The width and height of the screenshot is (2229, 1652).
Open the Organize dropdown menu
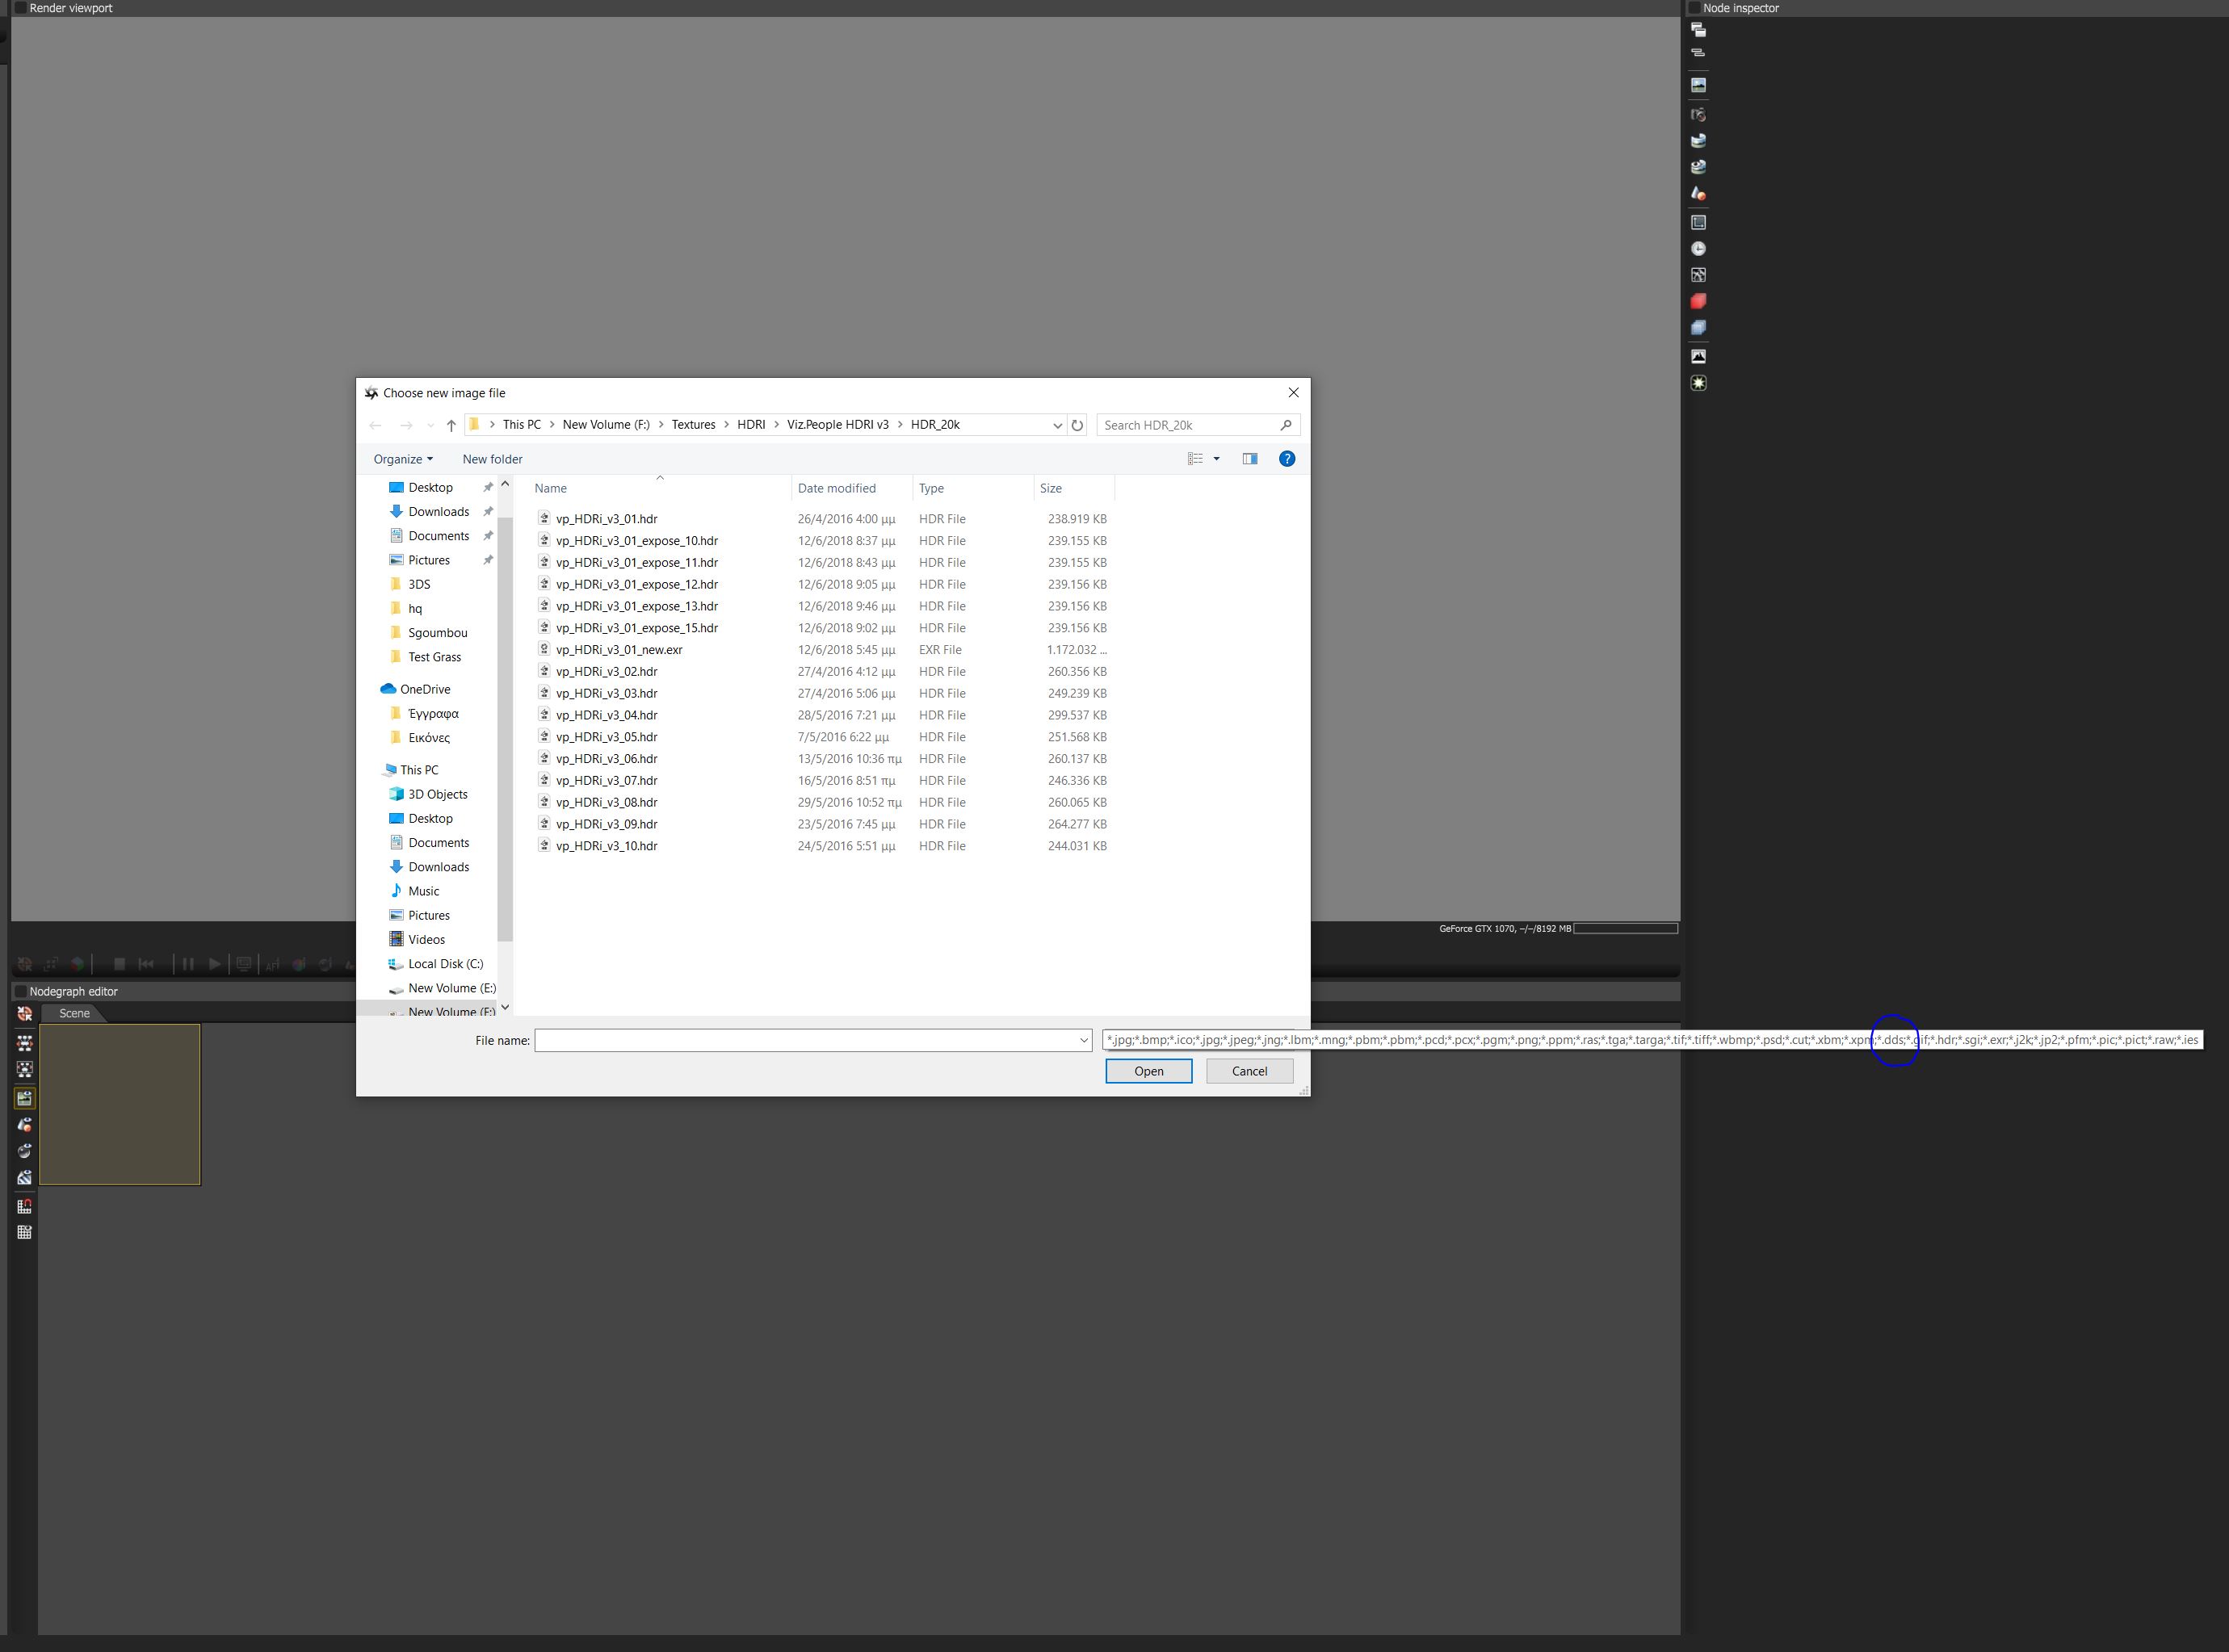pyautogui.click(x=403, y=459)
